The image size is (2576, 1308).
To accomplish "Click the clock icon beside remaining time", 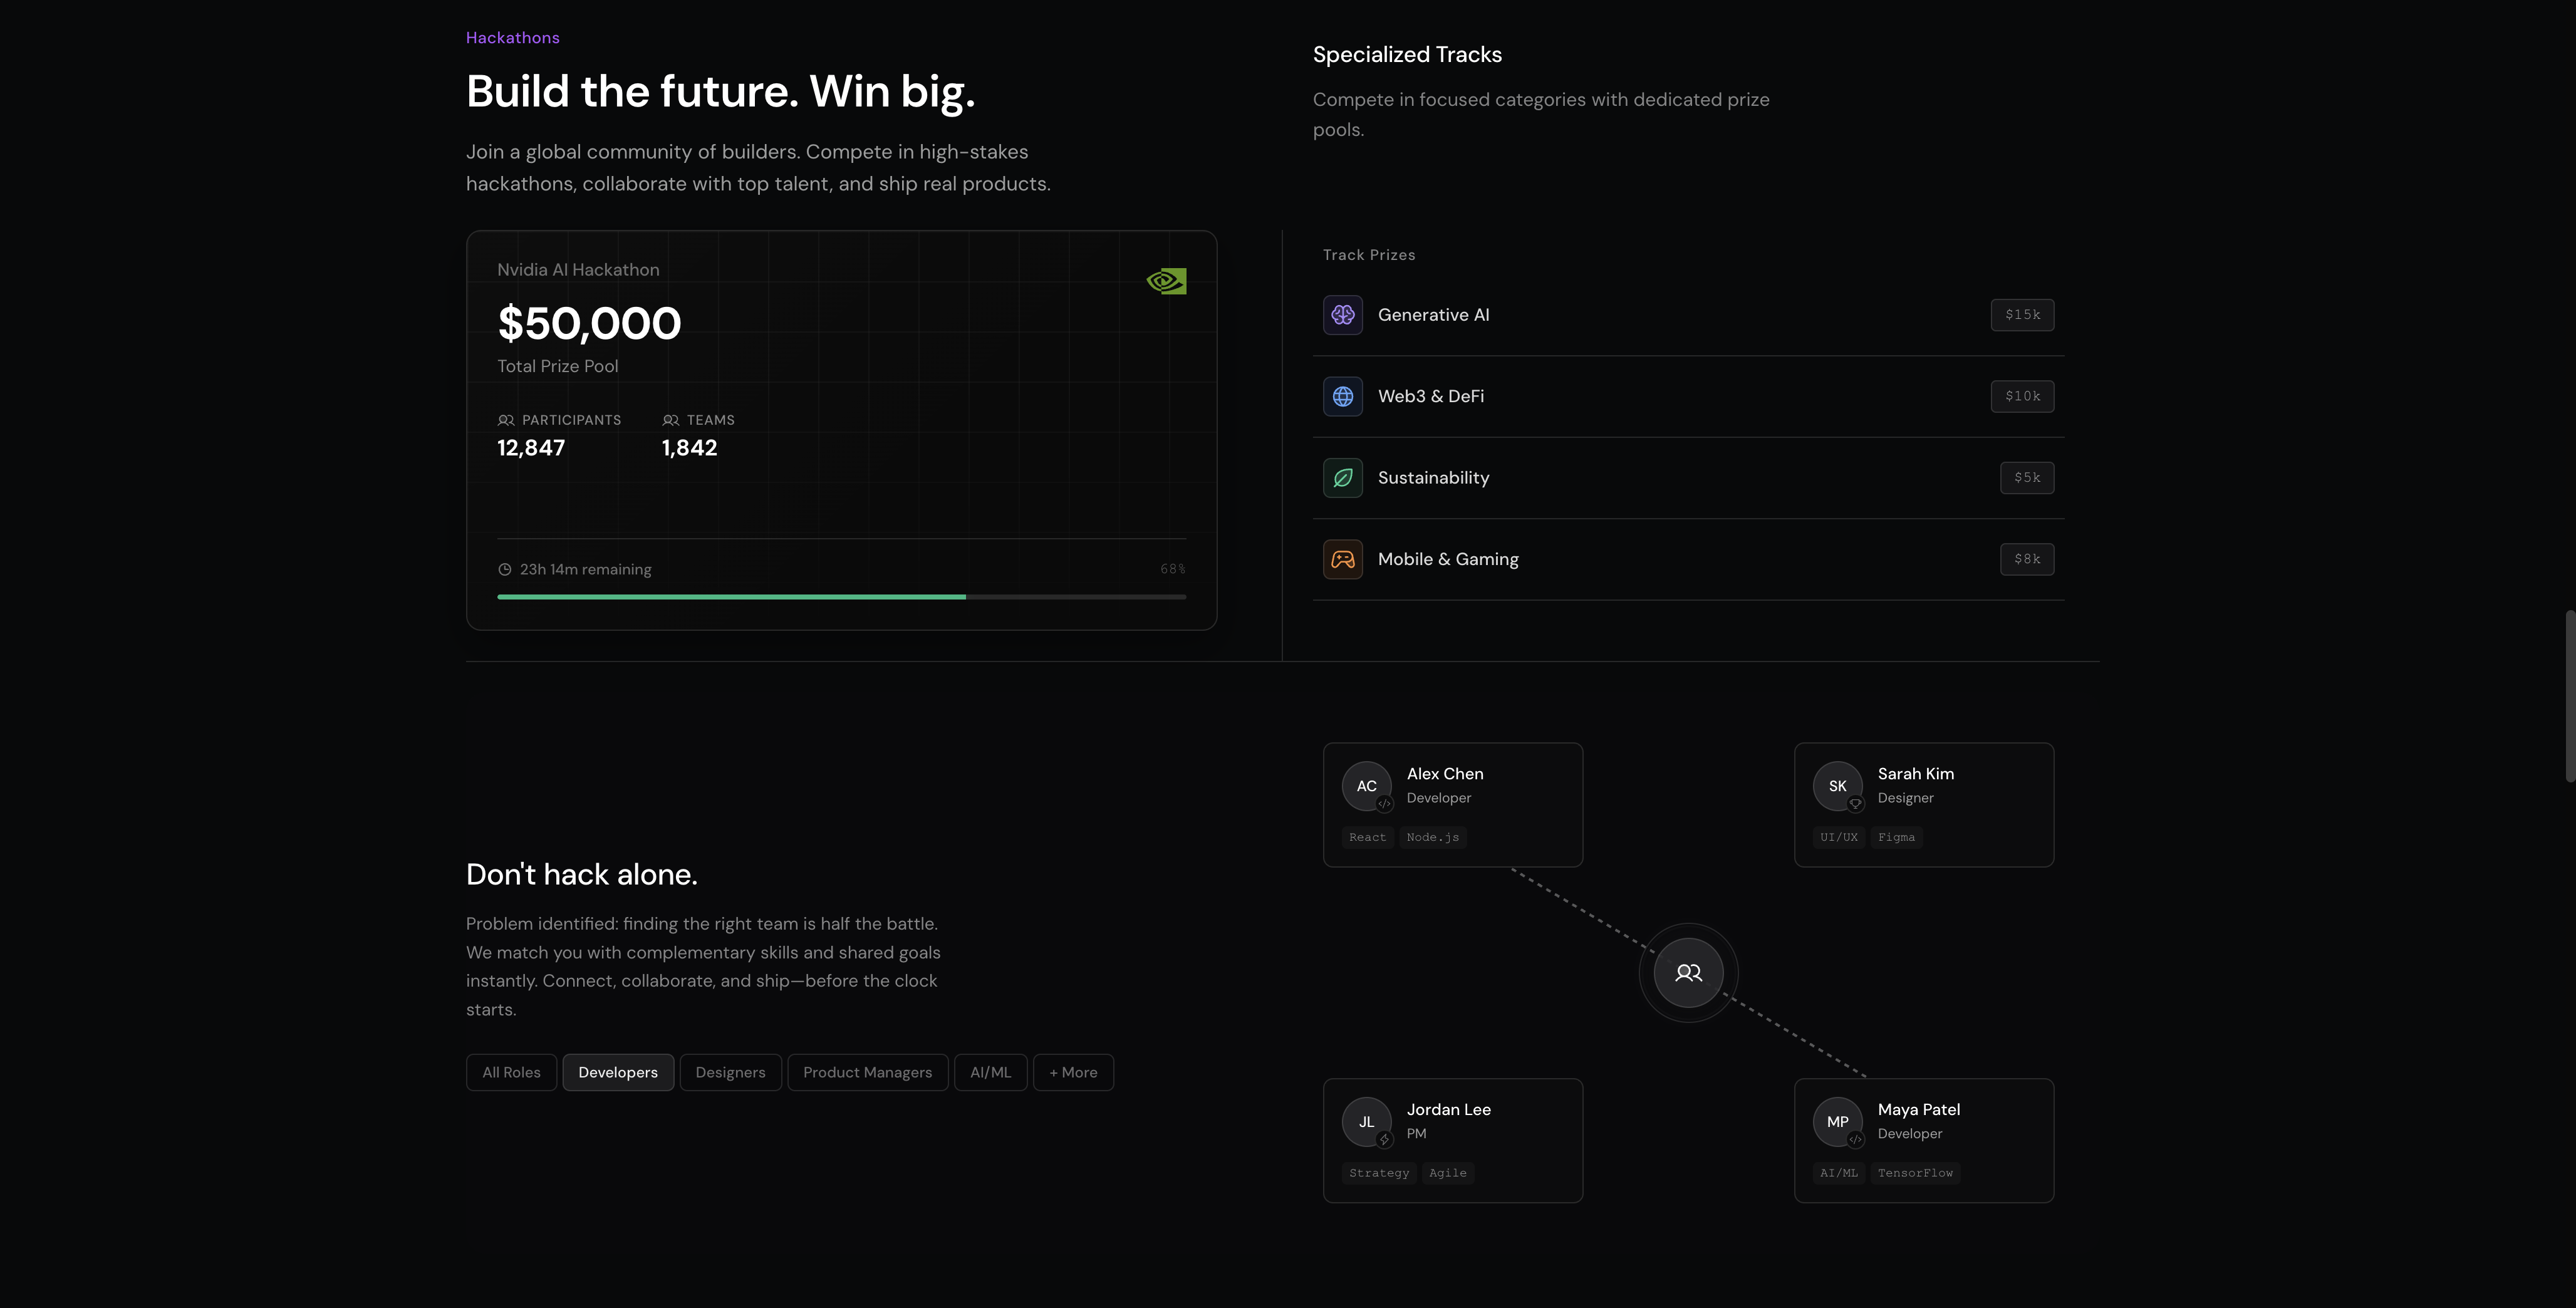I will (505, 569).
